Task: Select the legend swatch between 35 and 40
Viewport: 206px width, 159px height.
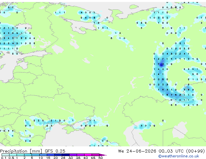Action: pos(80,155)
